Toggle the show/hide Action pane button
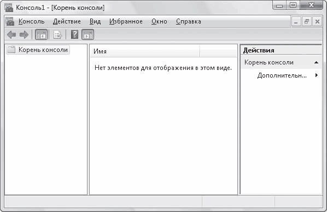 tap(88, 34)
